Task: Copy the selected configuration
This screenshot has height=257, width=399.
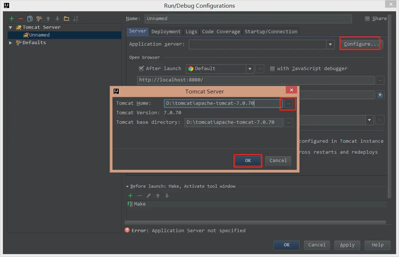Action: click(30, 19)
